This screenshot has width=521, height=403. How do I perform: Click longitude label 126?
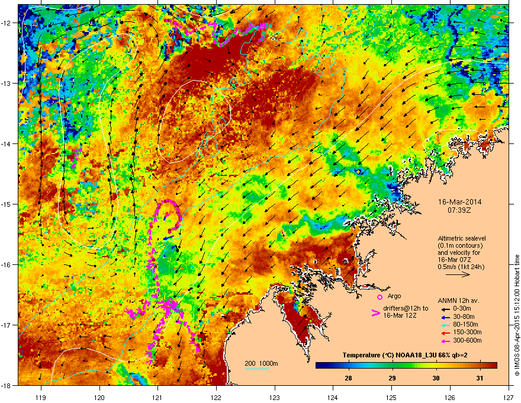(x=450, y=397)
